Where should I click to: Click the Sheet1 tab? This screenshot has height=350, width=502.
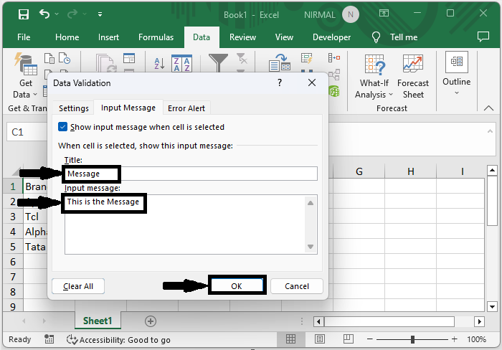98,321
